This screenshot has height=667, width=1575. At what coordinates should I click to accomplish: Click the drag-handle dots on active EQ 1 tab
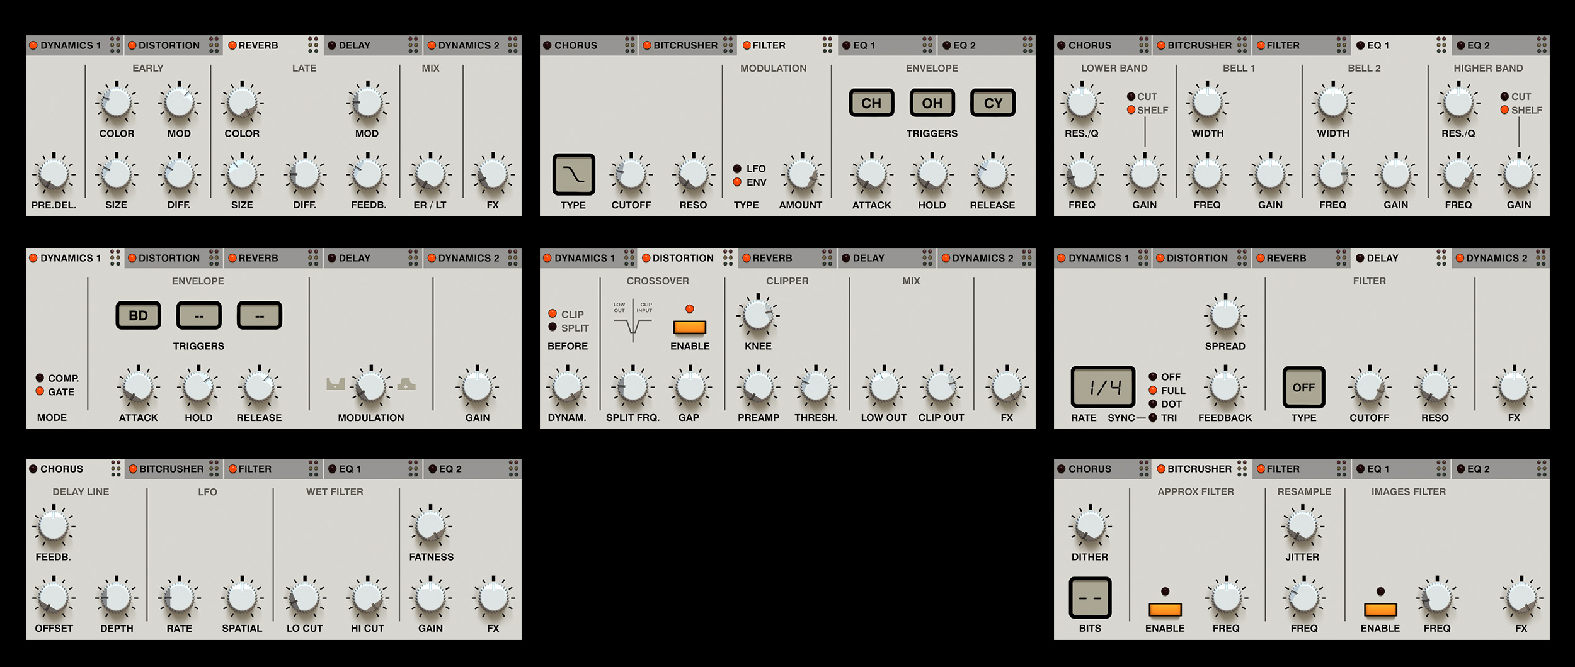pos(1441,45)
